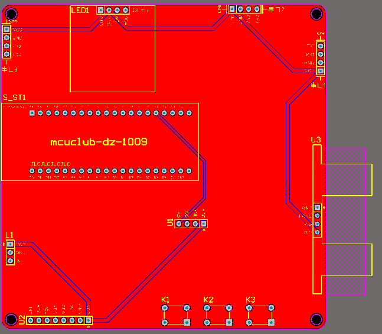Click the mounting hole next to U2 header

click(11, 319)
